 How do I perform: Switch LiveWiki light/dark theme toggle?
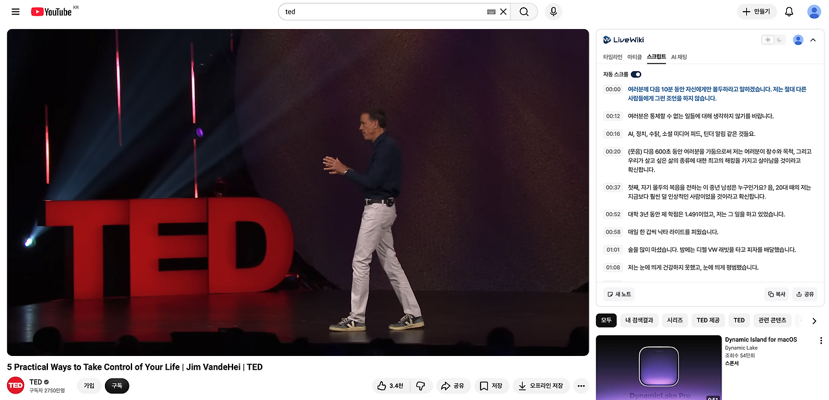click(773, 40)
